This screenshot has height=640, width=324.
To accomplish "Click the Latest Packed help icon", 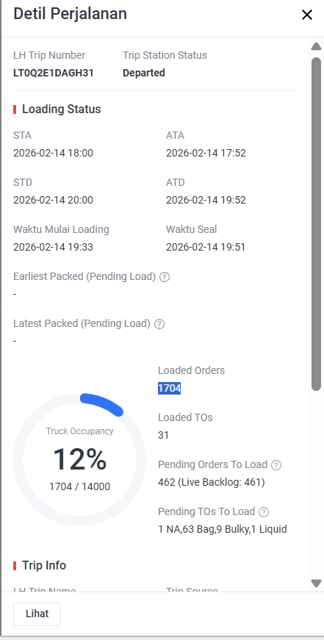I will [159, 324].
